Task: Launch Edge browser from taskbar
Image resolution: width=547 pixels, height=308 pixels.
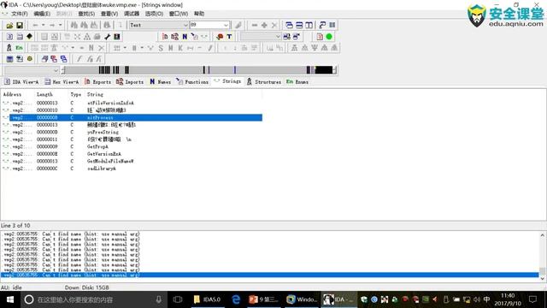Action: click(236, 299)
